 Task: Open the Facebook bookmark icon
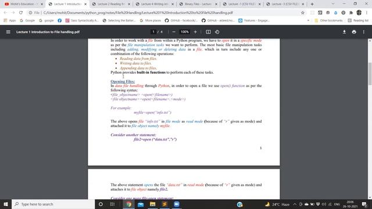point(59,21)
